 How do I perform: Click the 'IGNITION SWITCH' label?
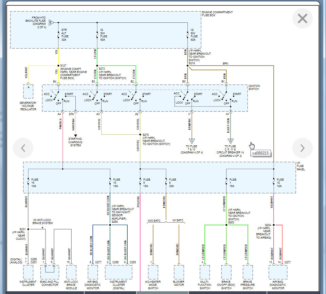click(254, 87)
